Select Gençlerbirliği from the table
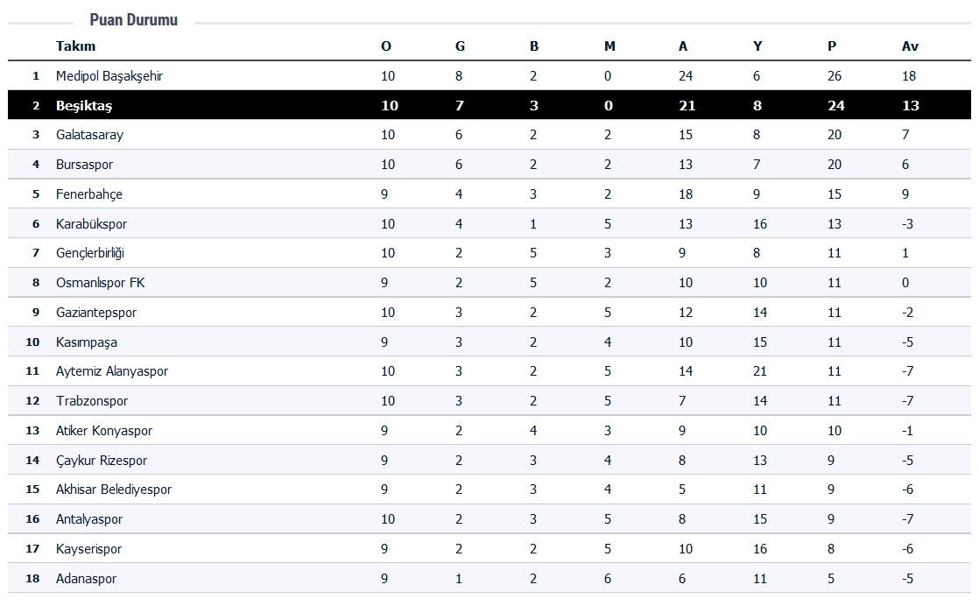The image size is (979, 606). 90,253
